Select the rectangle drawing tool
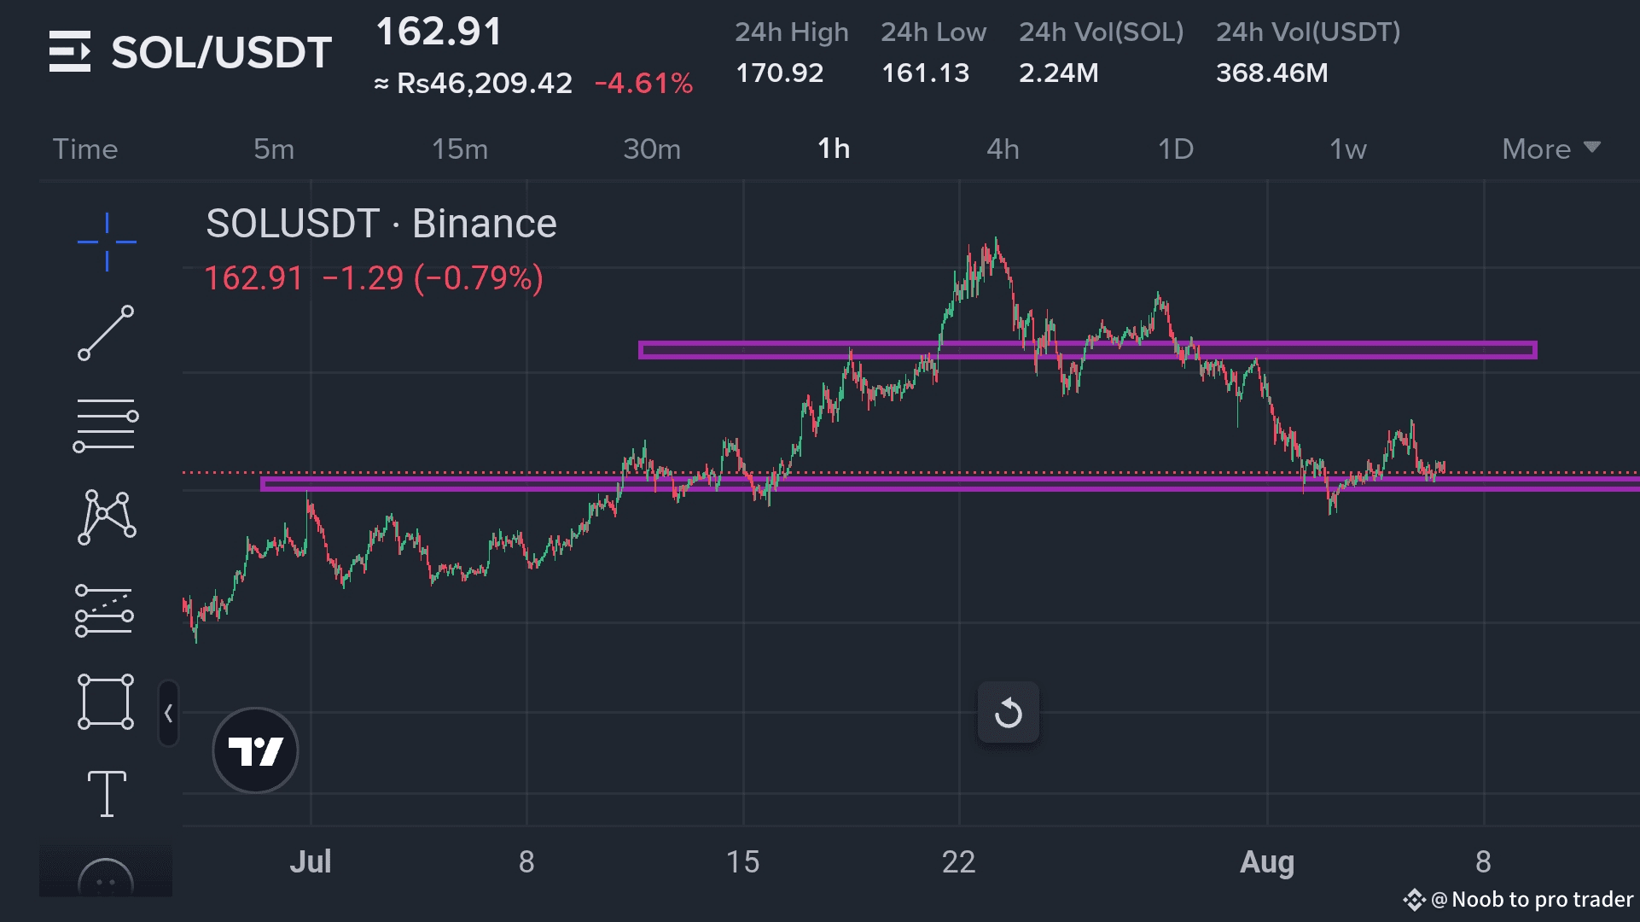The height and width of the screenshot is (922, 1640). pyautogui.click(x=106, y=700)
